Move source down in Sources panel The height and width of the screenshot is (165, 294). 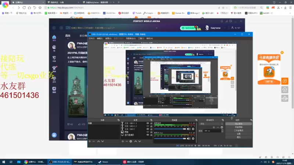pos(140,141)
